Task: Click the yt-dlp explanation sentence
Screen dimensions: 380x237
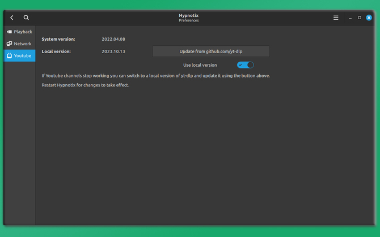Action: pyautogui.click(x=155, y=76)
